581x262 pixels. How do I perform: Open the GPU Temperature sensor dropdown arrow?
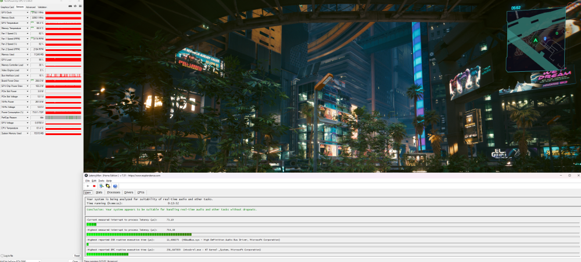click(x=28, y=23)
